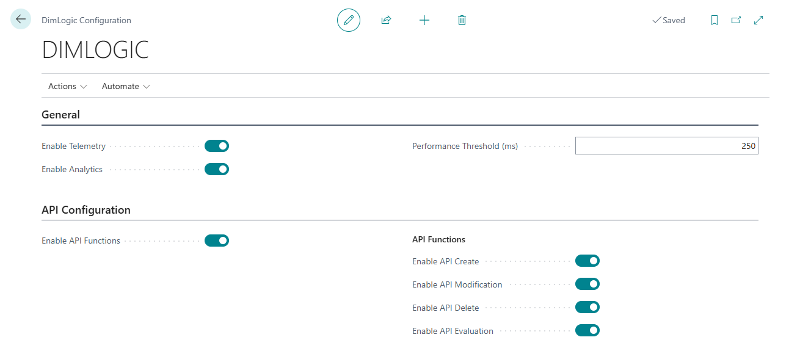This screenshot has width=811, height=362.
Task: Click the bookmark icon
Action: pyautogui.click(x=714, y=20)
